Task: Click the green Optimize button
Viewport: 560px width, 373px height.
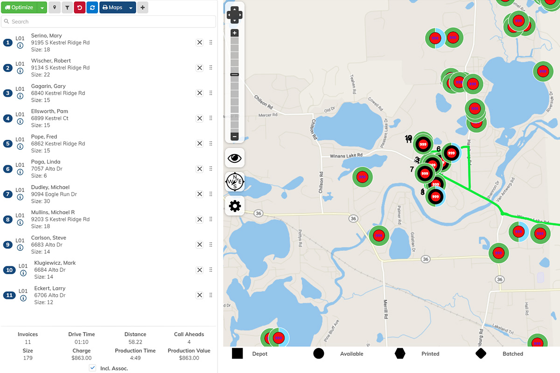Action: pos(19,7)
